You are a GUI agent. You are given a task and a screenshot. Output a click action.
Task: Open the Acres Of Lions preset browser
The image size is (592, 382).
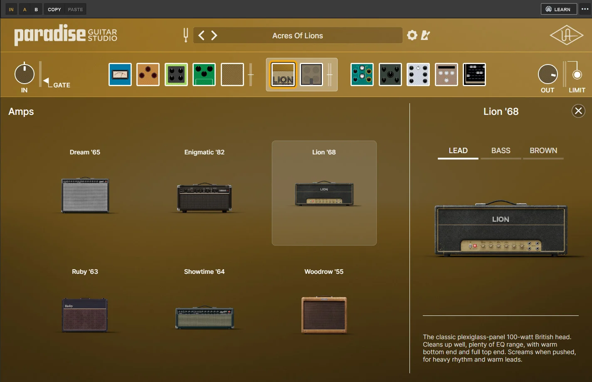(x=298, y=35)
